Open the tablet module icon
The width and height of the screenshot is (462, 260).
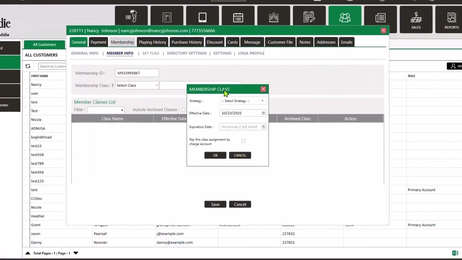(x=202, y=19)
